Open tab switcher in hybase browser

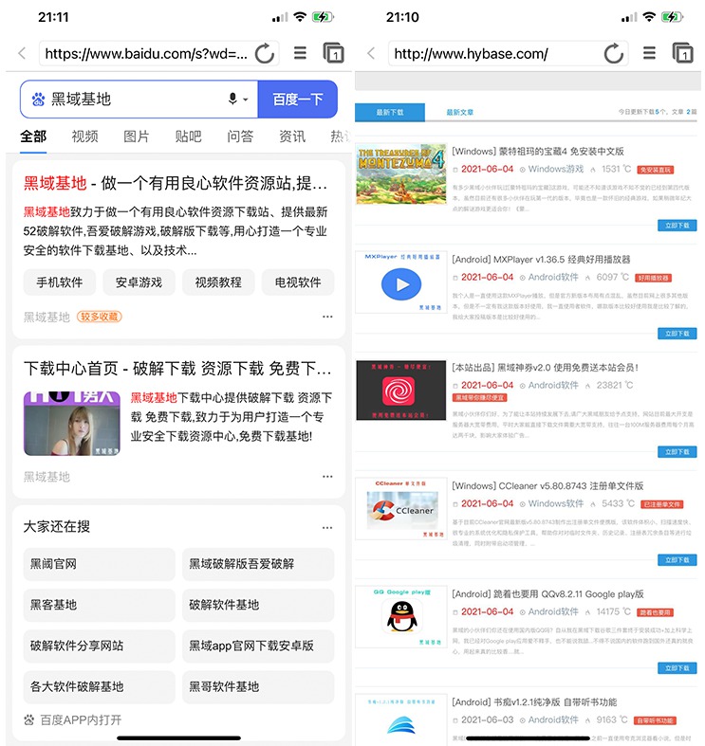tap(682, 53)
